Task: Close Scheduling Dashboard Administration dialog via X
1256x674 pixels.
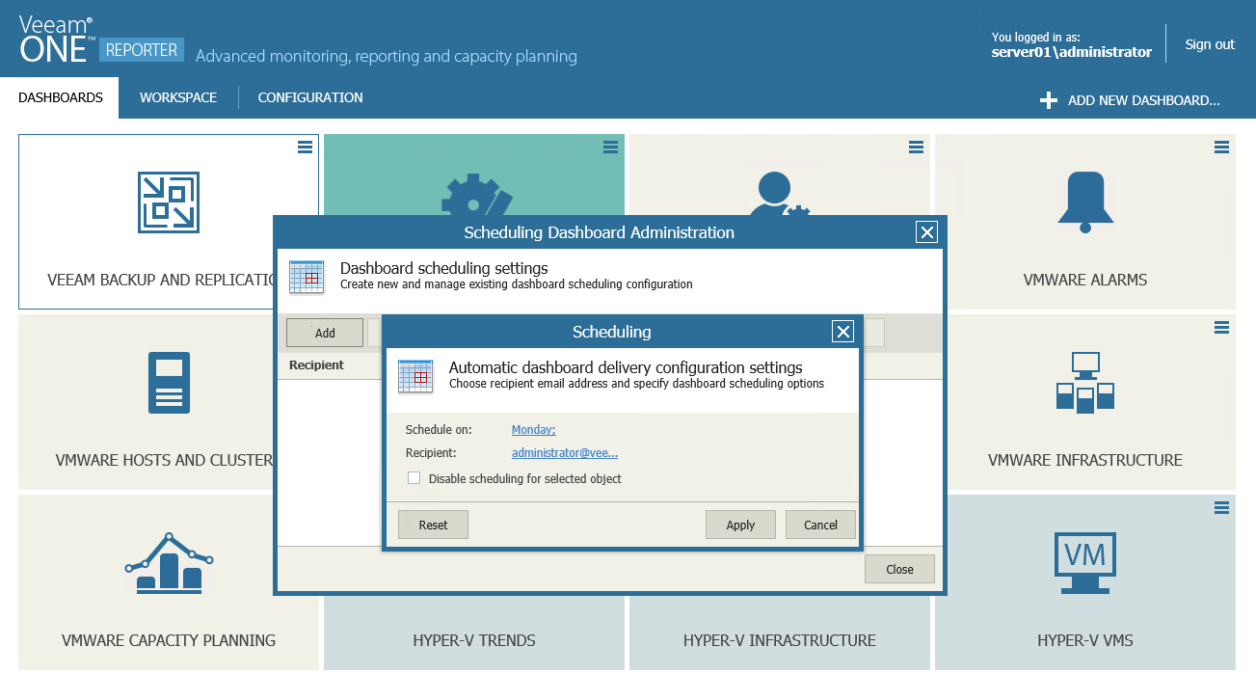Action: 926,232
